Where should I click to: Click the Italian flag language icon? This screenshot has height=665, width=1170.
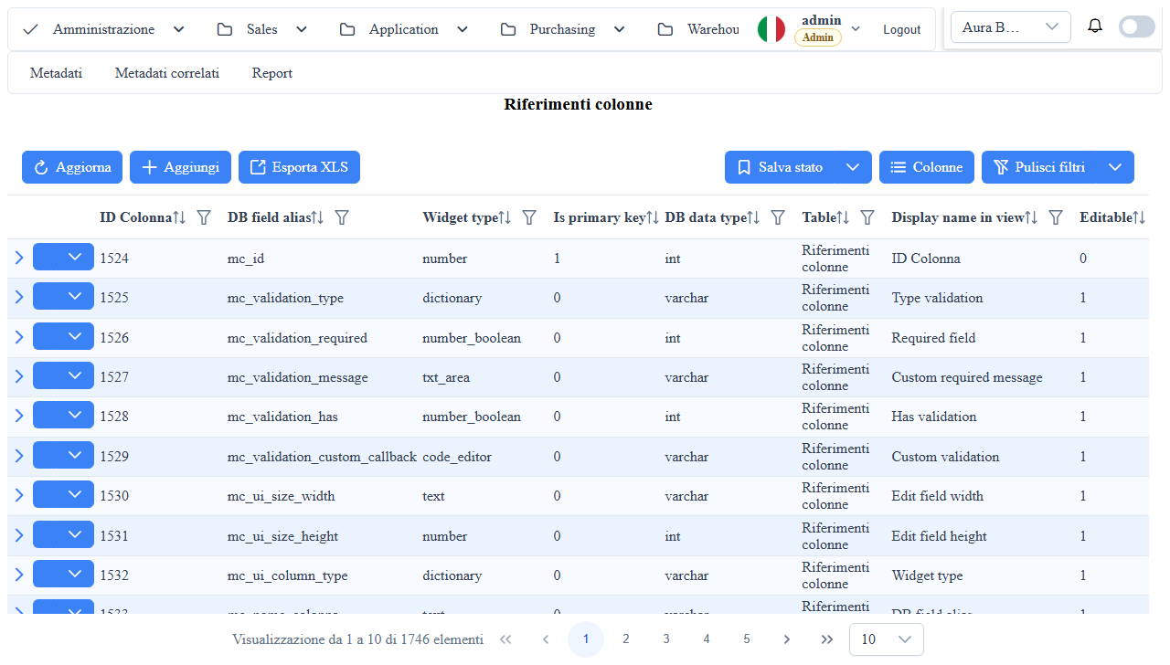pos(771,29)
